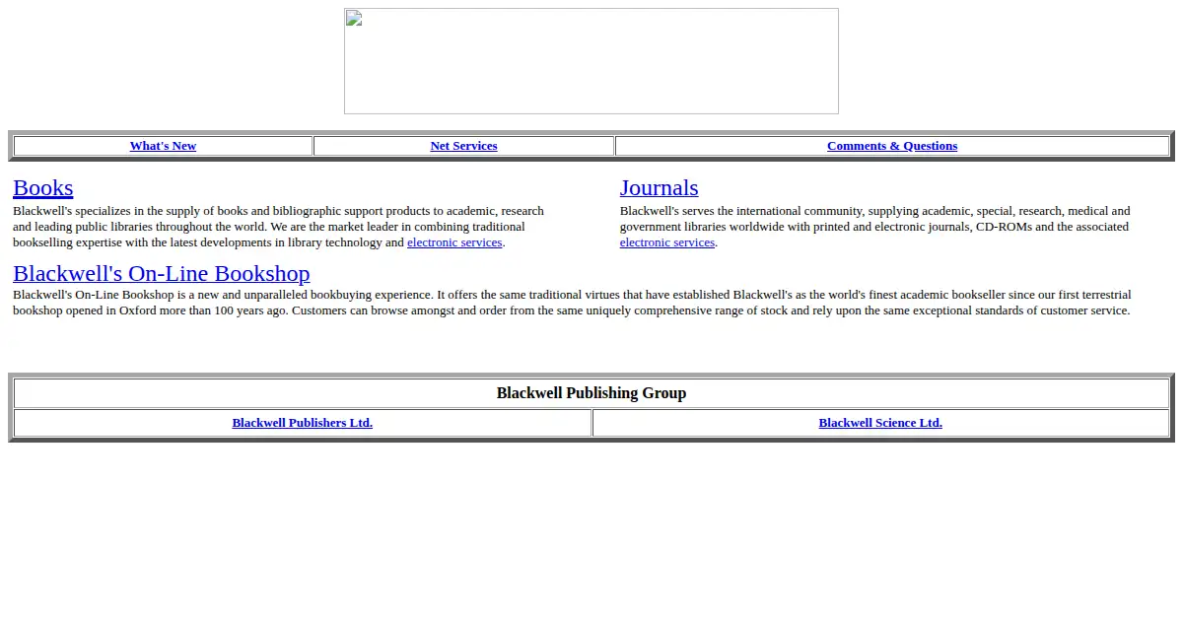Open Blackwell's On-Line Bookshop heading link
The height and width of the screenshot is (619, 1183).
pyautogui.click(x=162, y=273)
